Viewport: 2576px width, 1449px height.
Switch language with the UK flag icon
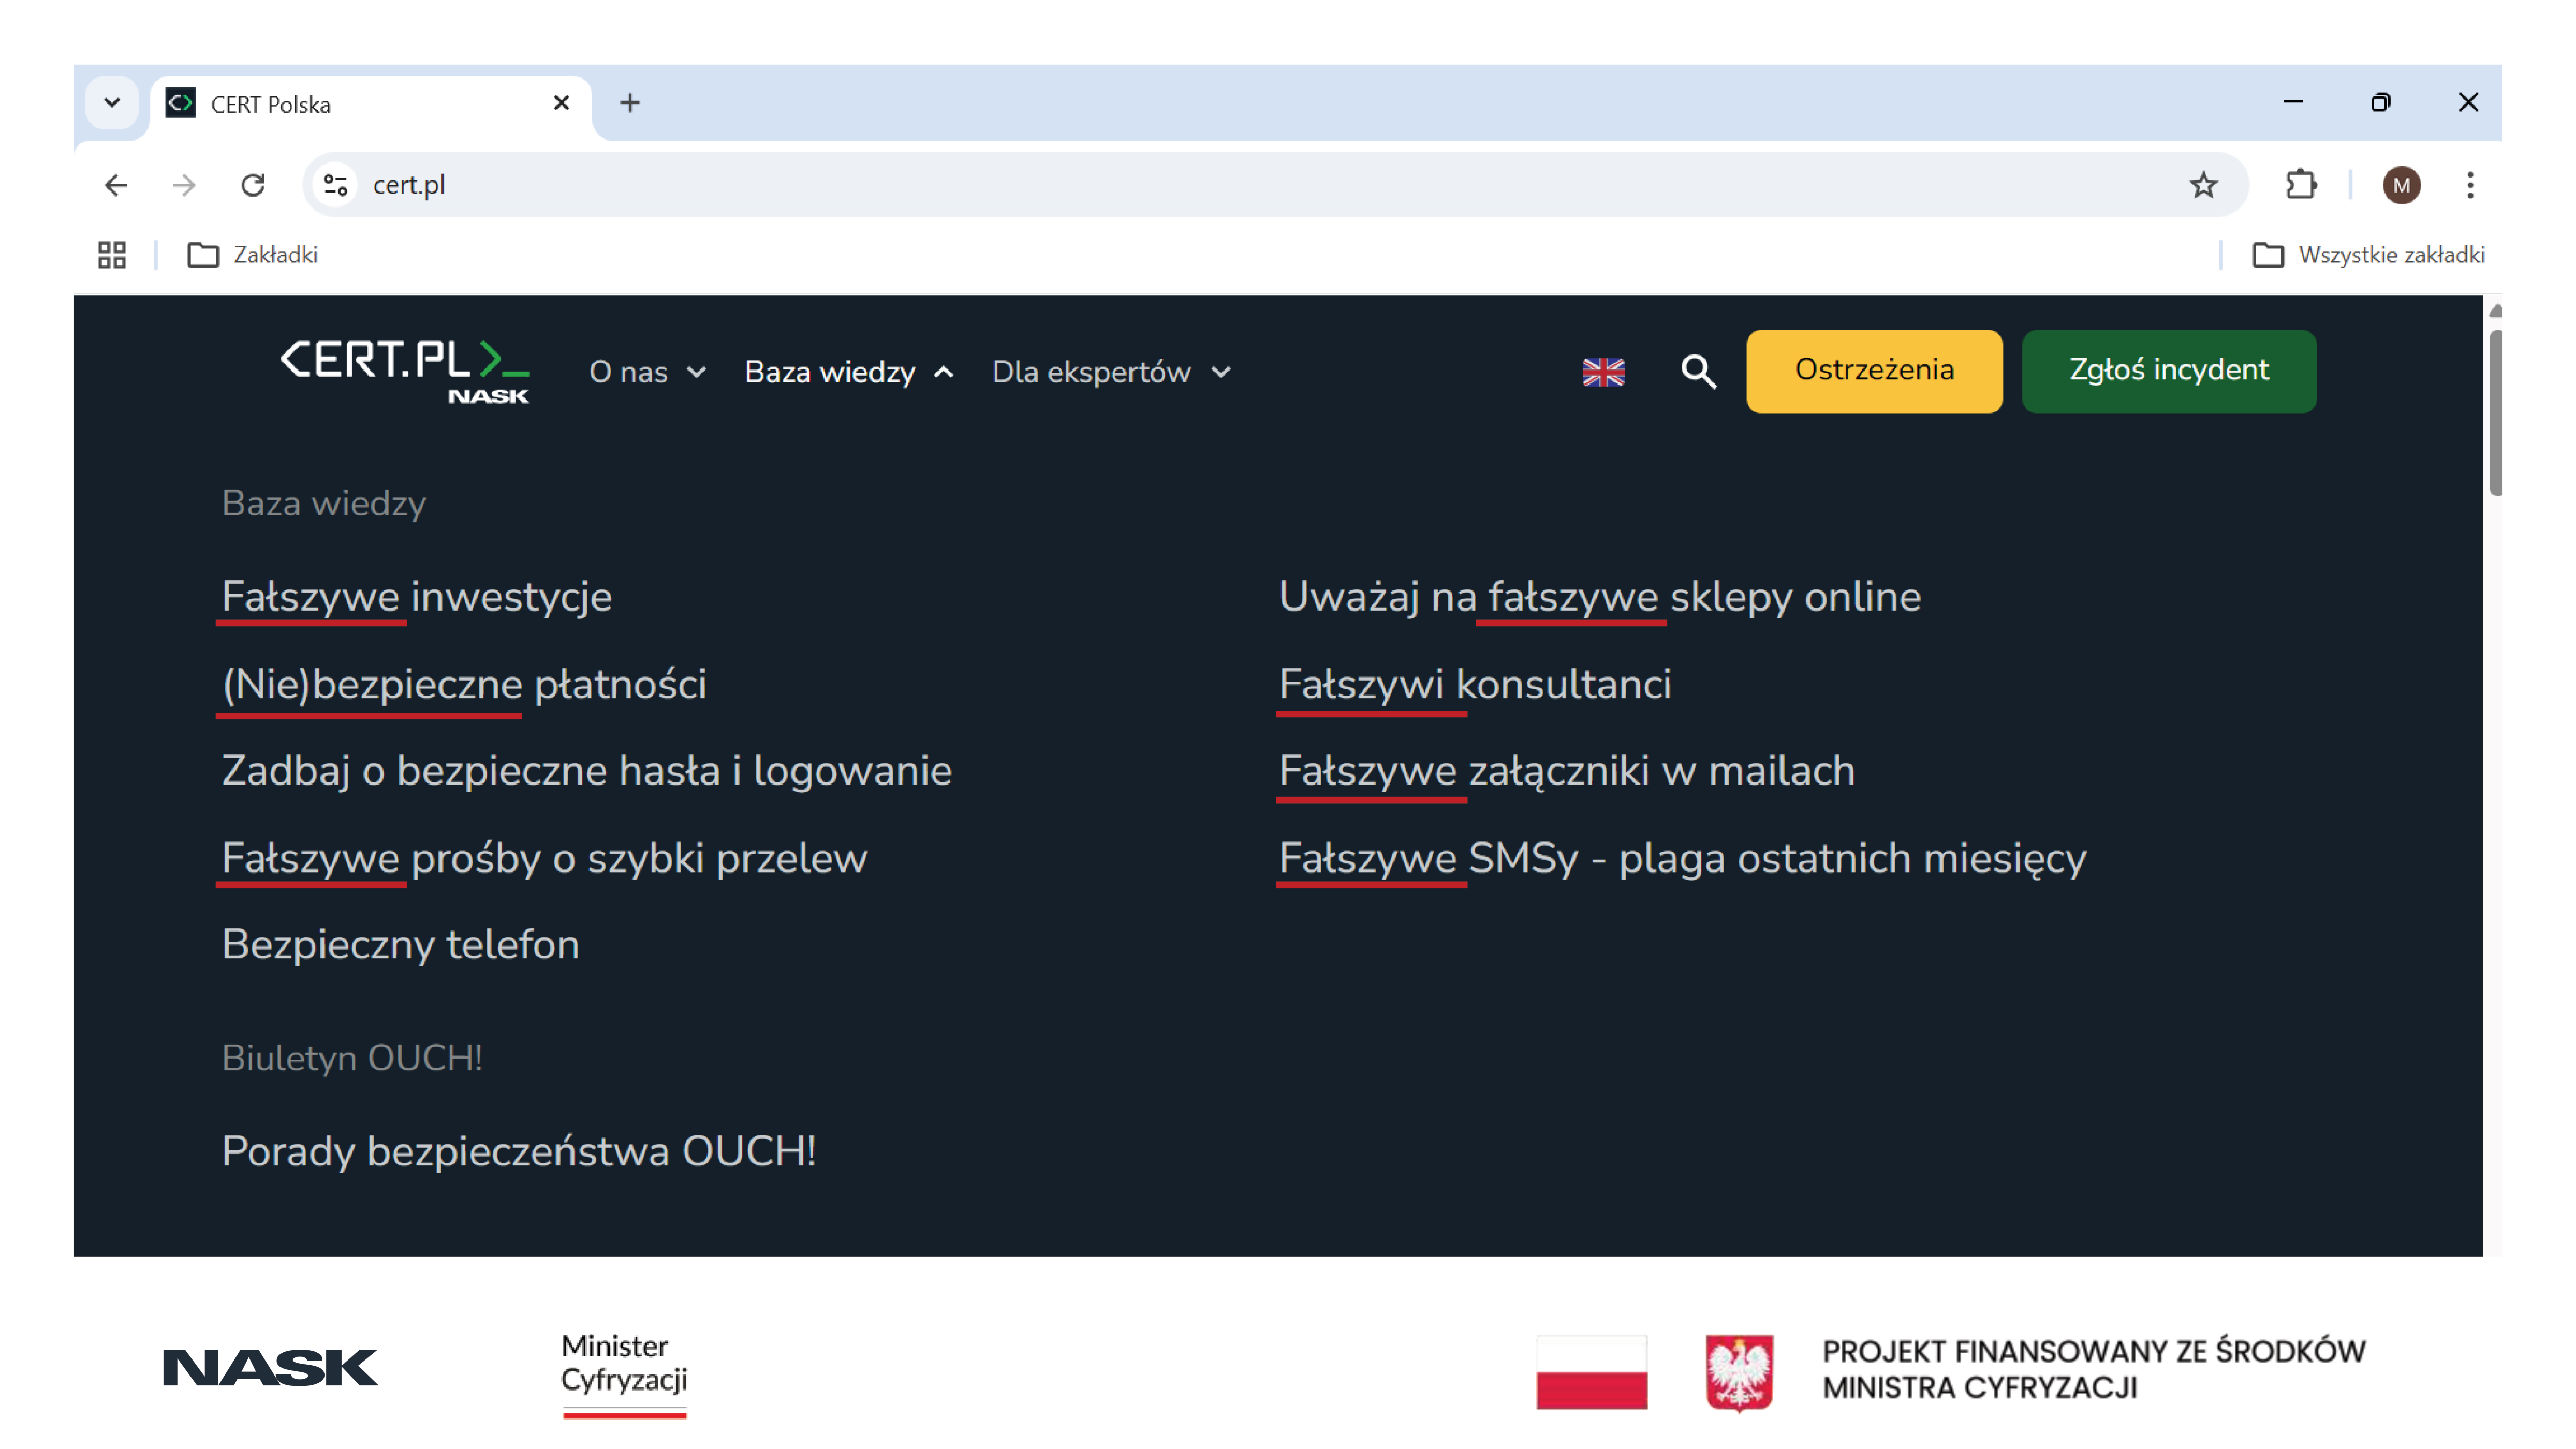pyautogui.click(x=1603, y=372)
